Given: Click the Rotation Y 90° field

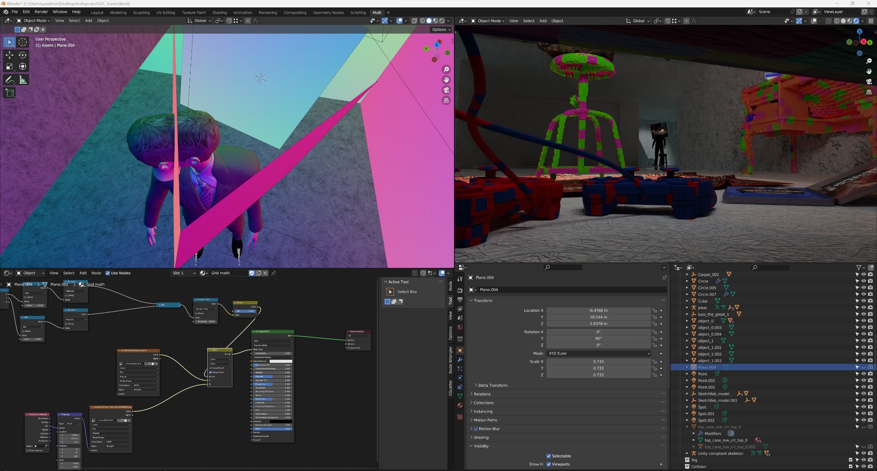Looking at the screenshot, I should 598,338.
